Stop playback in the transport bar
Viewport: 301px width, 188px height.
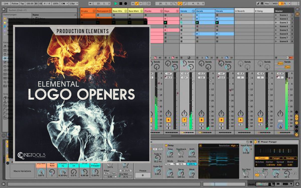tap(121, 4)
